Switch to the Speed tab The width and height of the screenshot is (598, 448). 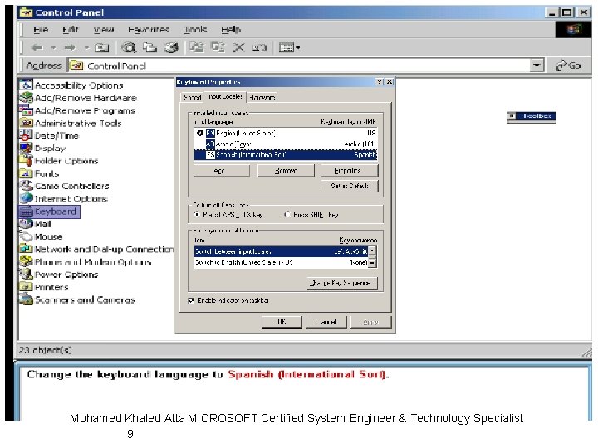pos(192,98)
